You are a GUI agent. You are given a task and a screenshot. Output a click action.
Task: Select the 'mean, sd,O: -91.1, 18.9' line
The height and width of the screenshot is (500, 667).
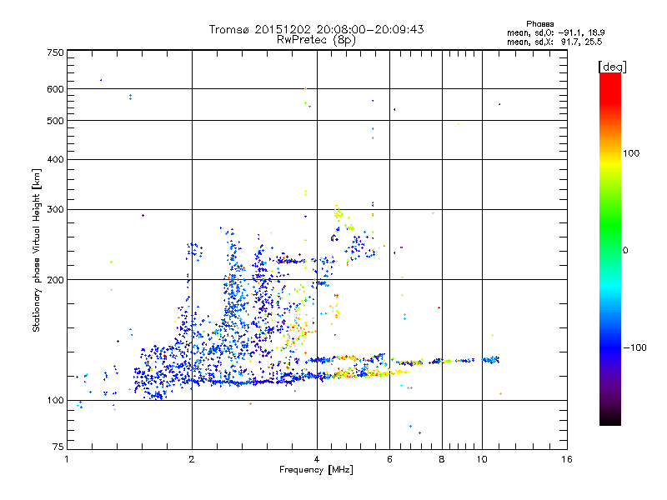pos(555,32)
